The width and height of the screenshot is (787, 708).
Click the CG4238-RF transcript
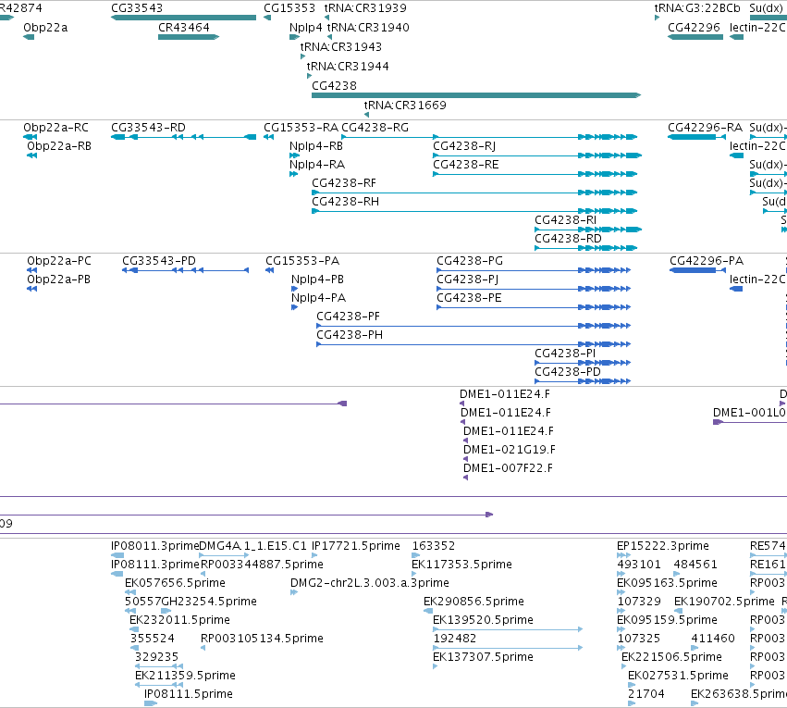(474, 193)
